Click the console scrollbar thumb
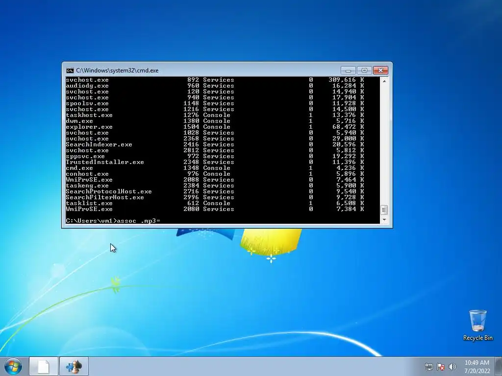502x376 pixels. 384,210
